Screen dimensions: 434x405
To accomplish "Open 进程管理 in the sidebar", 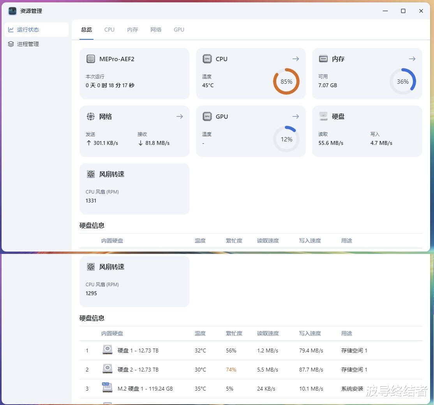I will (37, 44).
